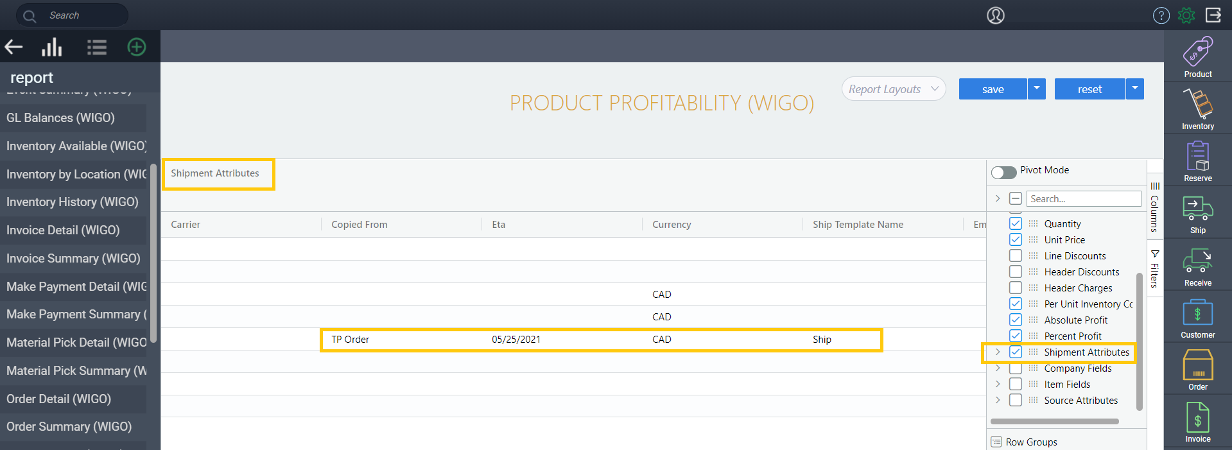Click the column list vertical scrollbar

click(1140, 342)
